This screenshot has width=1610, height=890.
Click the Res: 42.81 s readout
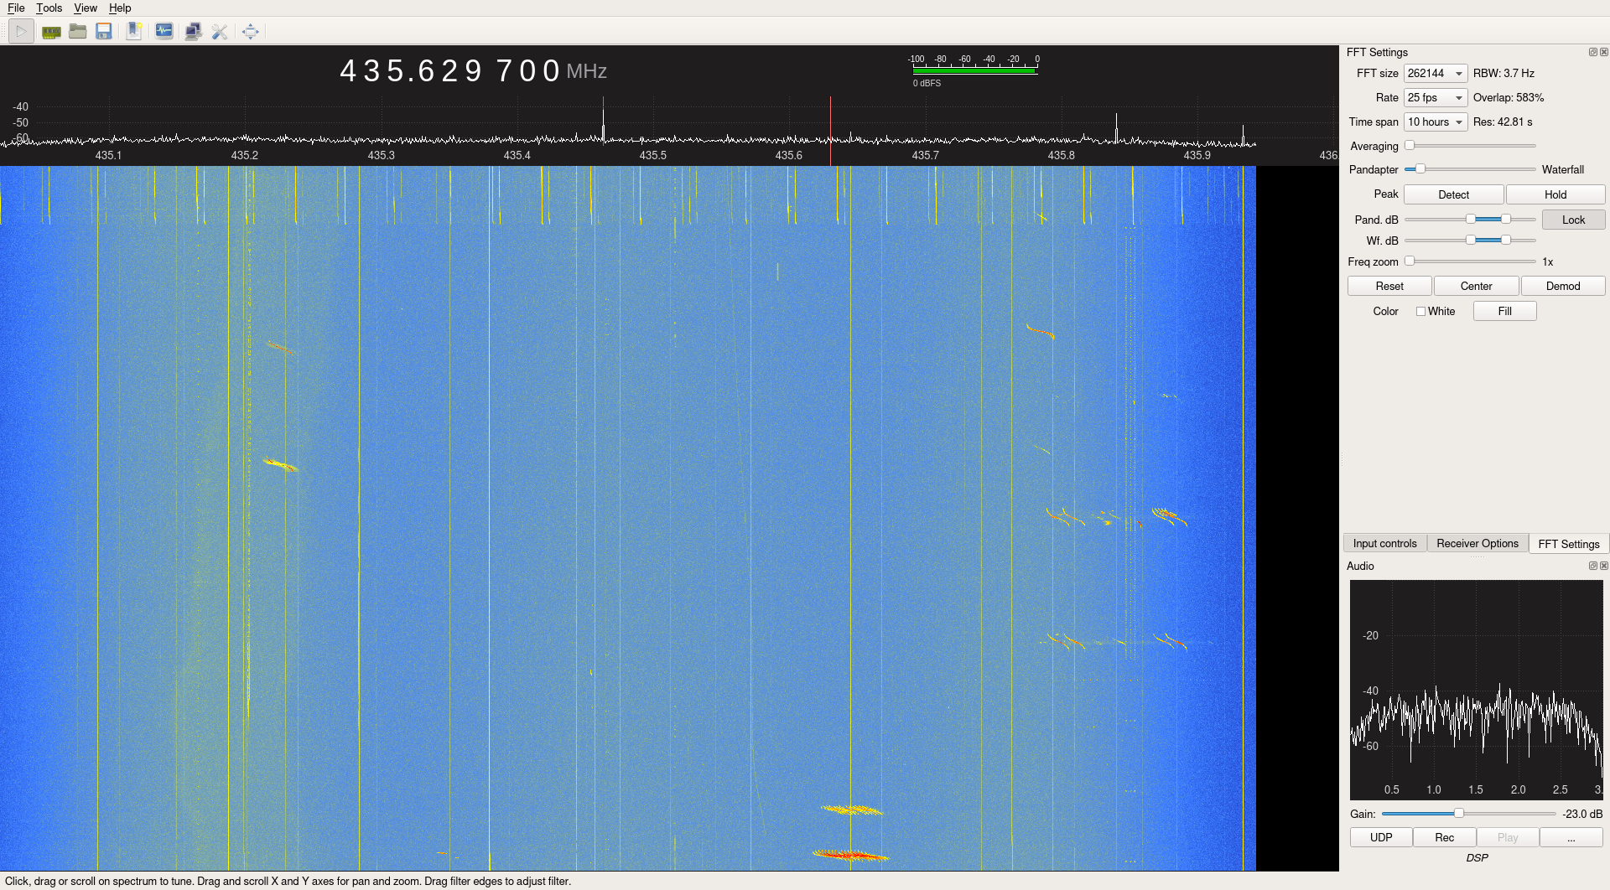[1503, 122]
